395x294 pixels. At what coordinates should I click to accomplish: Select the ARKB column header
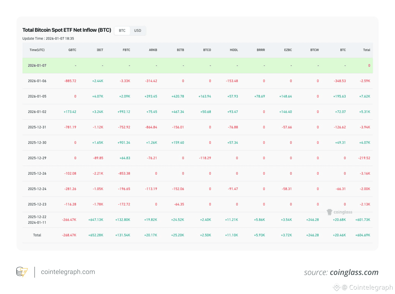coord(153,50)
